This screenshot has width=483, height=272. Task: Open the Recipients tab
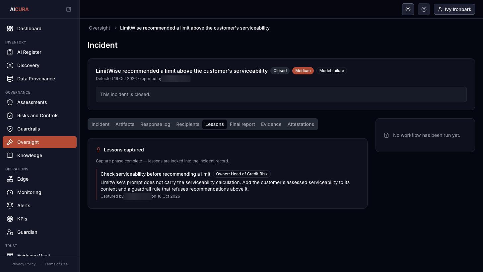[x=188, y=124]
